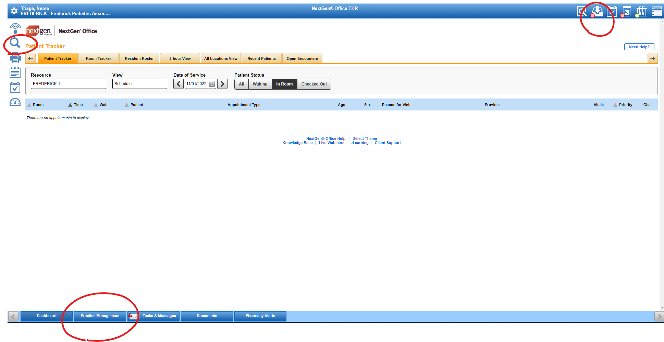Viewport: 664px width, 342px height.
Task: Sort appointments by Priority column
Action: point(623,105)
